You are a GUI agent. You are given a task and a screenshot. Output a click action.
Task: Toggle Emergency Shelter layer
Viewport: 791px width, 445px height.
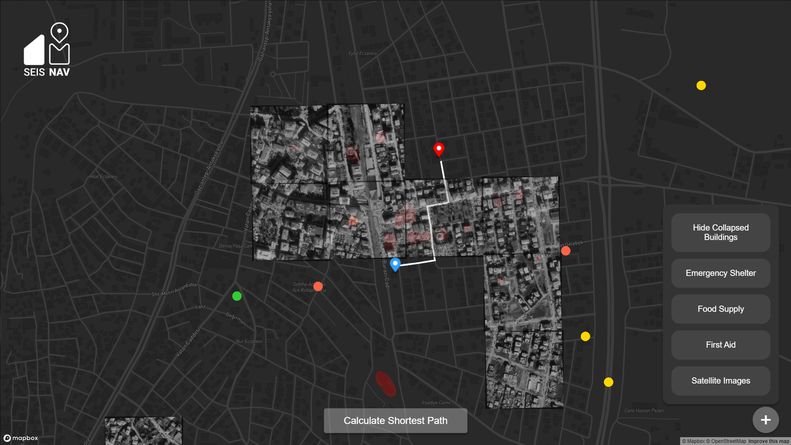coord(720,273)
